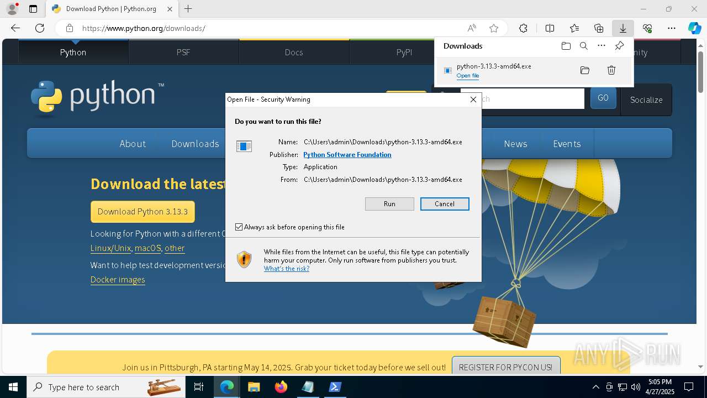This screenshot has height=398, width=707.
Task: Click the macOS download link
Action: tap(148, 248)
